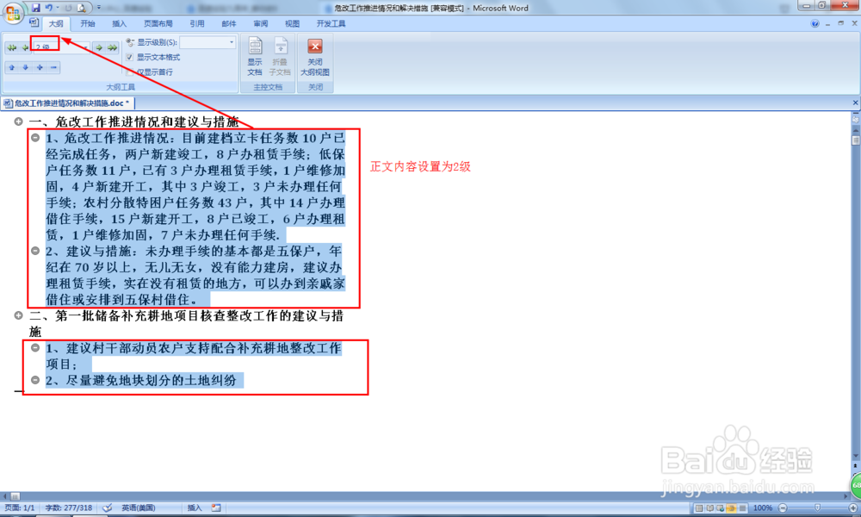861x517 pixels.
Task: Collapse the heading 二、第一批储备补充耕地项目 section
Action: 21,316
